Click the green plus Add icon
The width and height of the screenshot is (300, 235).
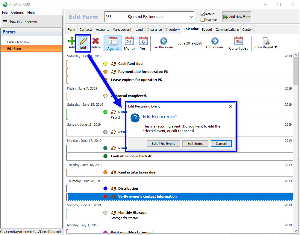point(72,41)
